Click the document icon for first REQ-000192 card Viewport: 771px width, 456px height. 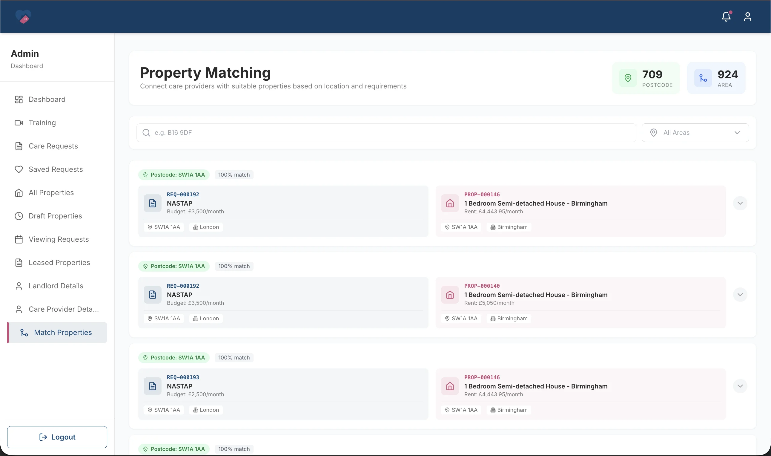pyautogui.click(x=153, y=203)
